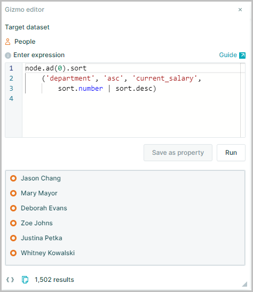Image resolution: width=253 pixels, height=292 pixels.
Task: Click the code editor vertical scrollbar
Action: click(242, 100)
